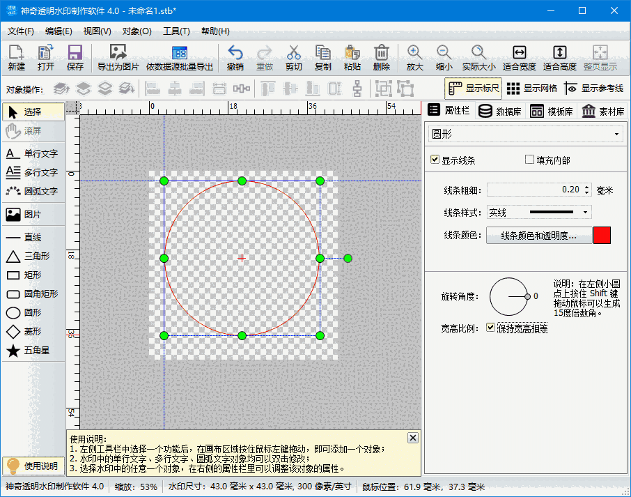Screen dimensions: 631x497
Task: Choose the 圆弧文字 arc text tool
Action: [33, 189]
